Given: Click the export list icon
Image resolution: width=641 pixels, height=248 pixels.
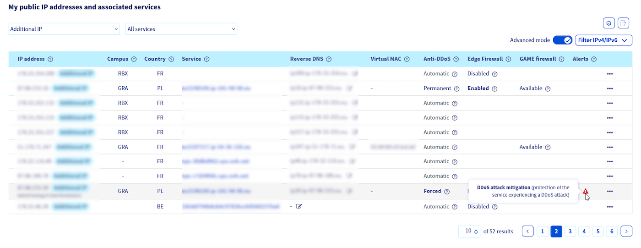Looking at the screenshot, I should point(623,23).
